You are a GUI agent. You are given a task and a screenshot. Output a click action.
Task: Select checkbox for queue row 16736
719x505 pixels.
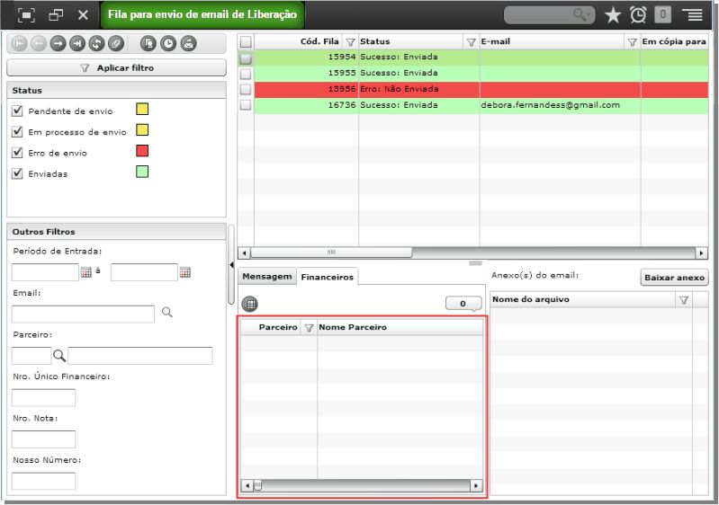pyautogui.click(x=246, y=105)
